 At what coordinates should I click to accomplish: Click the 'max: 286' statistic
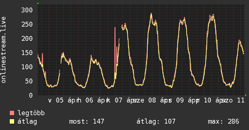click(x=223, y=122)
